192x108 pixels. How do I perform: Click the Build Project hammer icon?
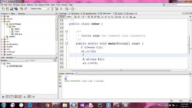[52, 9]
